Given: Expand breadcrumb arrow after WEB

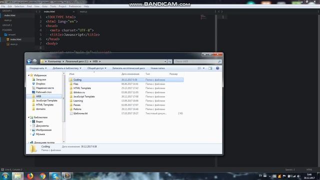Looking at the screenshot, I should click(x=100, y=61).
